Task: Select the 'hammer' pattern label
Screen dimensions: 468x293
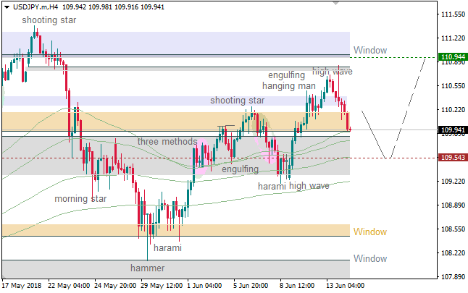Action: click(x=147, y=268)
